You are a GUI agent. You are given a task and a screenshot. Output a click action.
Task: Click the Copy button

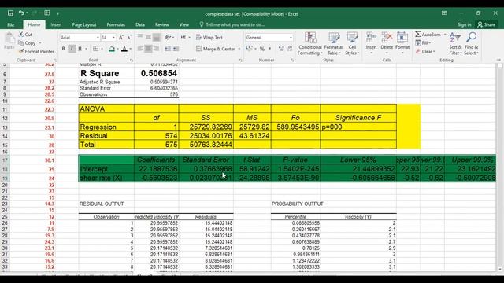tap(28, 43)
